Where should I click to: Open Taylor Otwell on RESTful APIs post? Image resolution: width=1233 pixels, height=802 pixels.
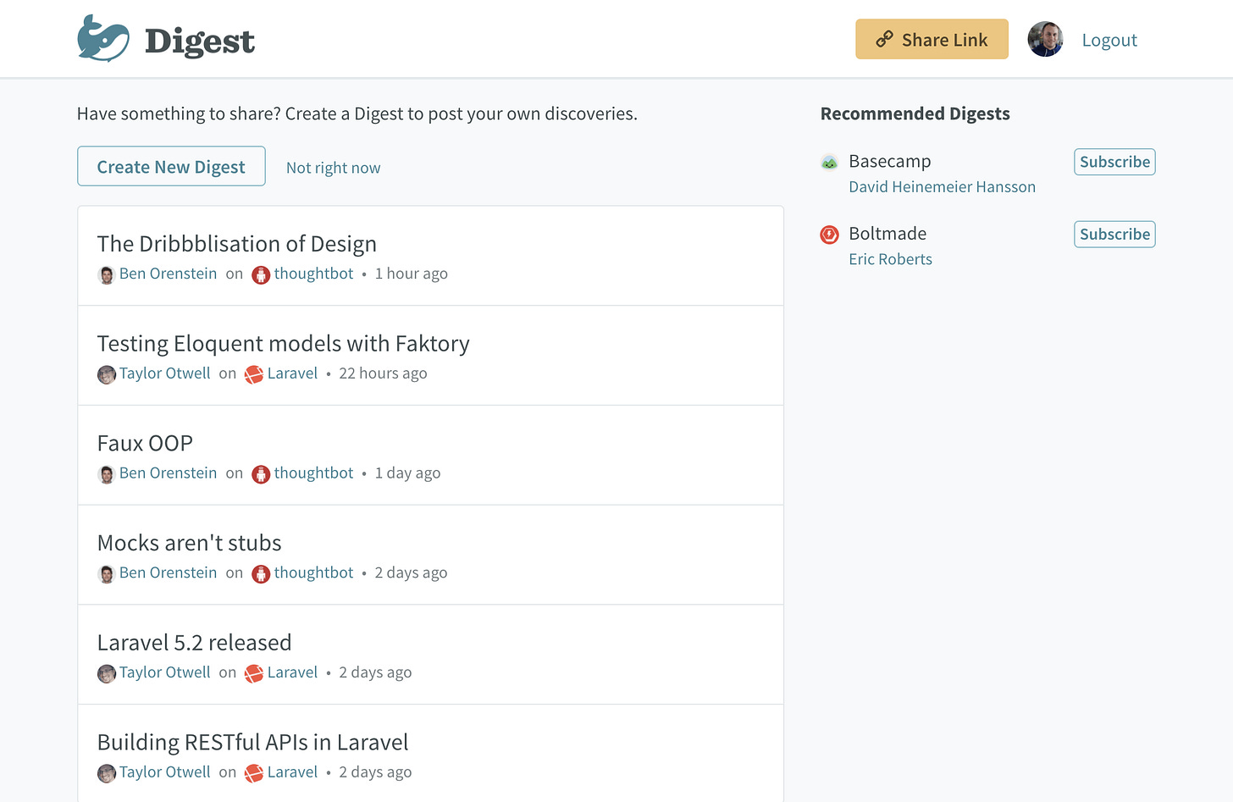coord(164,772)
